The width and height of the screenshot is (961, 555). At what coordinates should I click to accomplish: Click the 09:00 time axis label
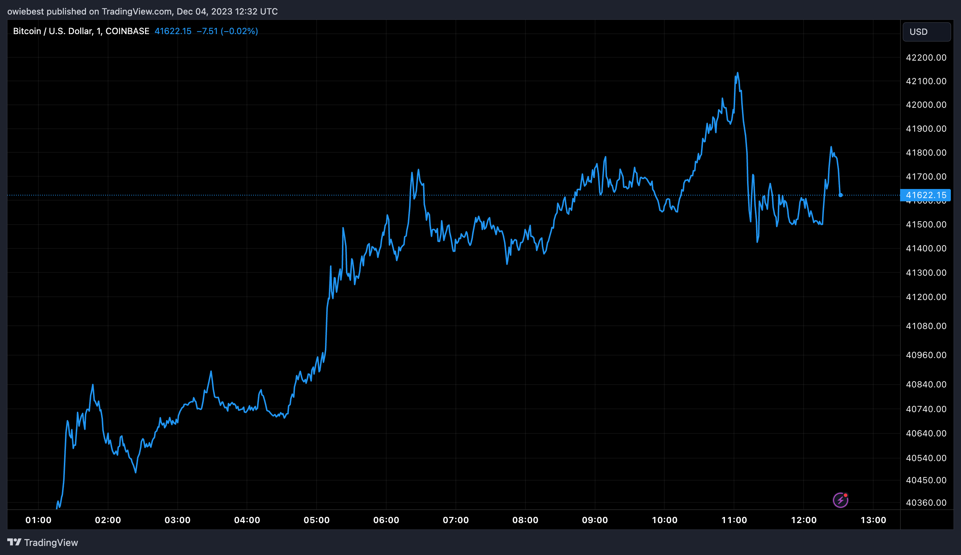tap(595, 520)
